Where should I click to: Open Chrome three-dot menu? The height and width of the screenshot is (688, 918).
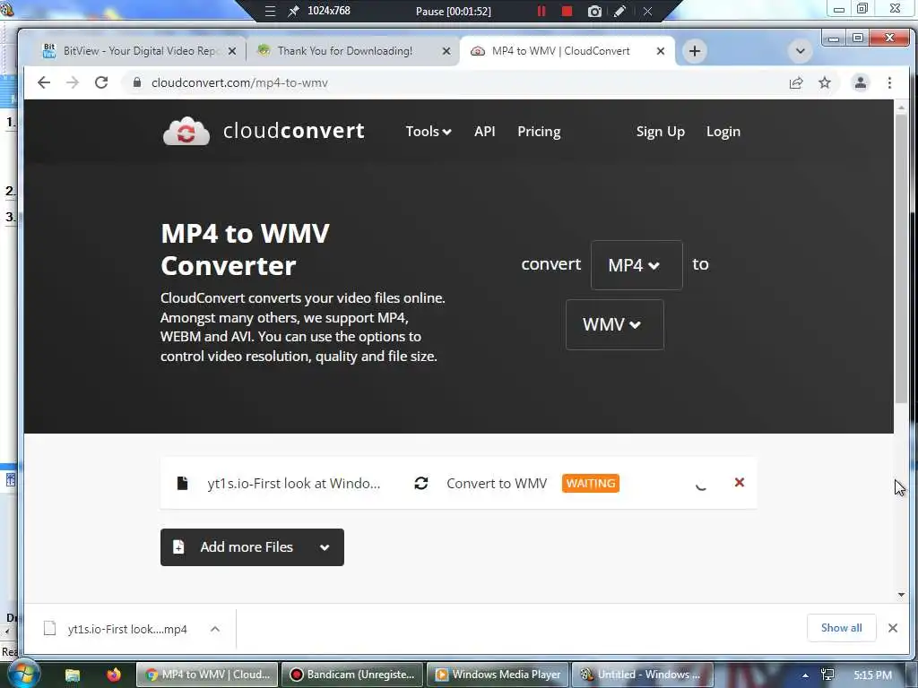889,82
